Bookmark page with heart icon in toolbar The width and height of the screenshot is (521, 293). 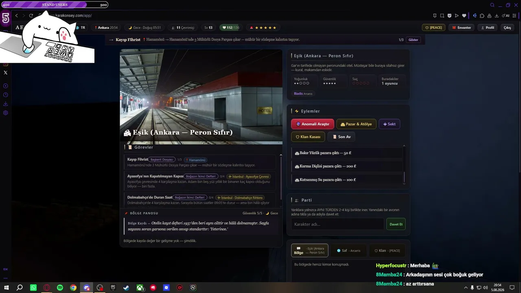coord(464,15)
